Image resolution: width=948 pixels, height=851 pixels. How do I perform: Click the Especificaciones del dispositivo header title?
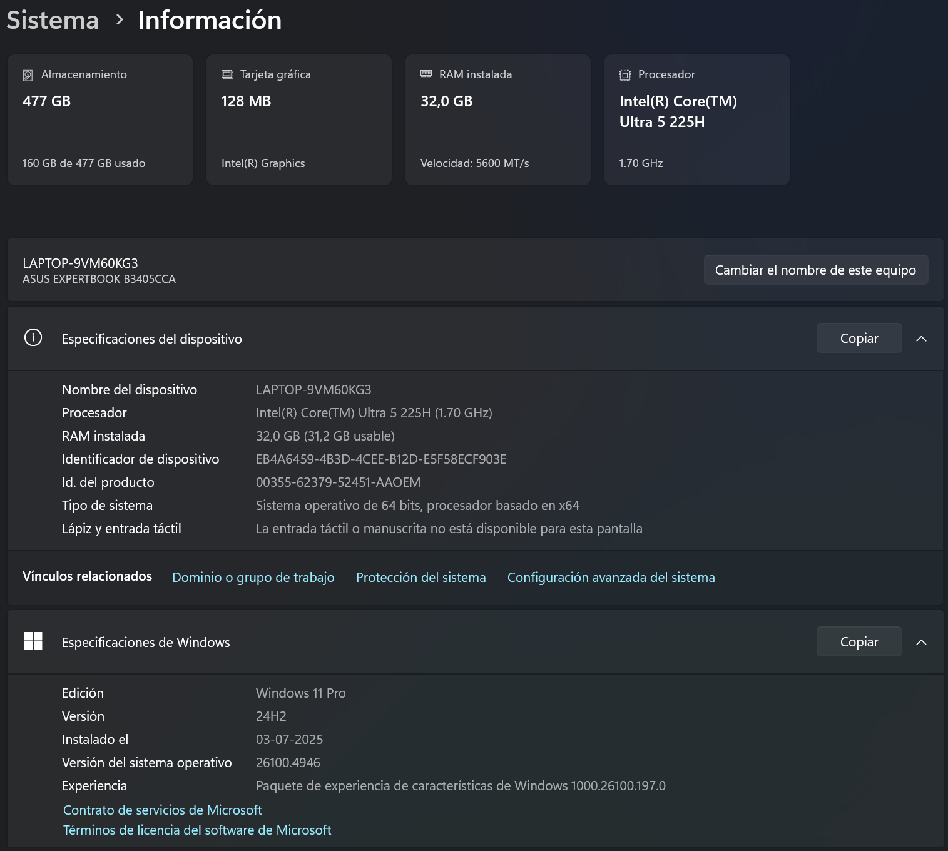point(152,339)
